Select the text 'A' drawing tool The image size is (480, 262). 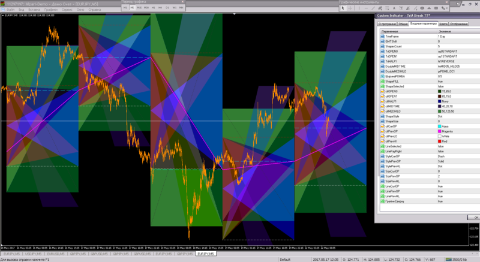[394, 8]
